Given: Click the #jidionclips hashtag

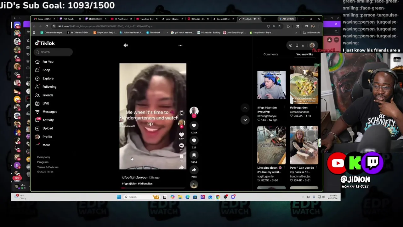Looking at the screenshot, I should pyautogui.click(x=145, y=183).
